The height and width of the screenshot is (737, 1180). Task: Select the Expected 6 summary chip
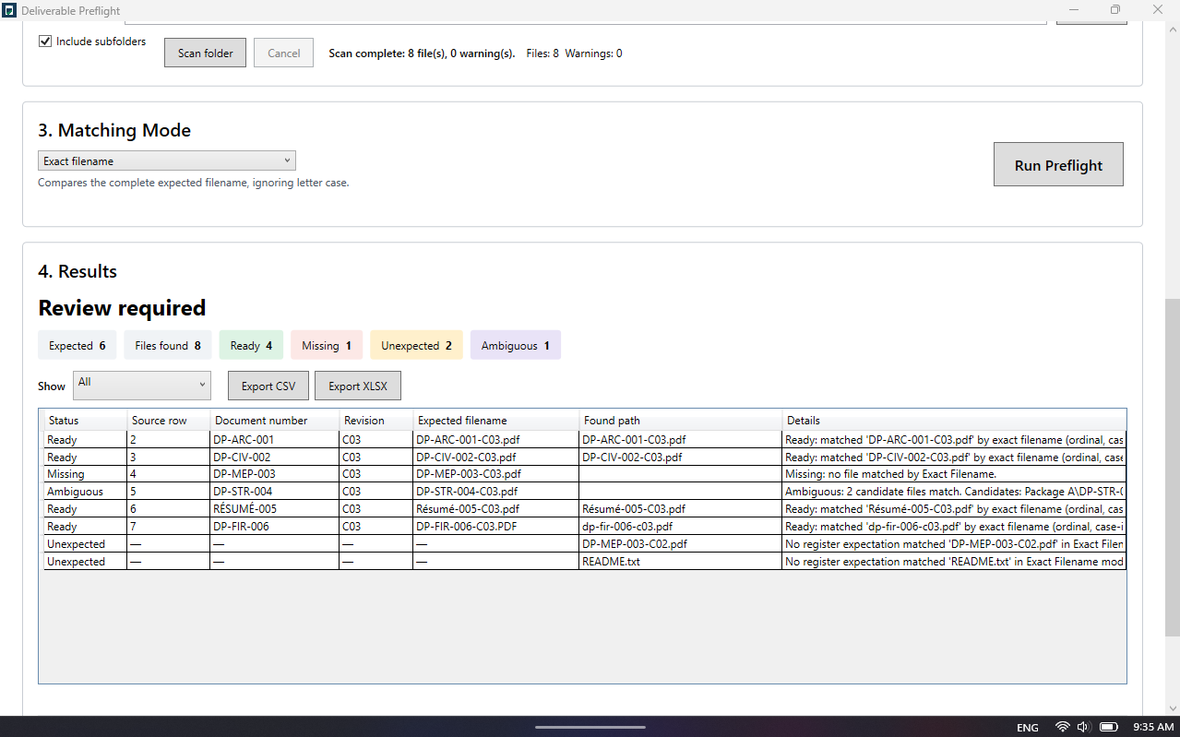[77, 345]
